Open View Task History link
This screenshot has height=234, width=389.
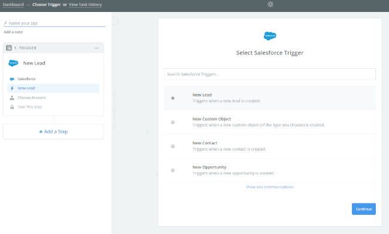click(x=86, y=4)
